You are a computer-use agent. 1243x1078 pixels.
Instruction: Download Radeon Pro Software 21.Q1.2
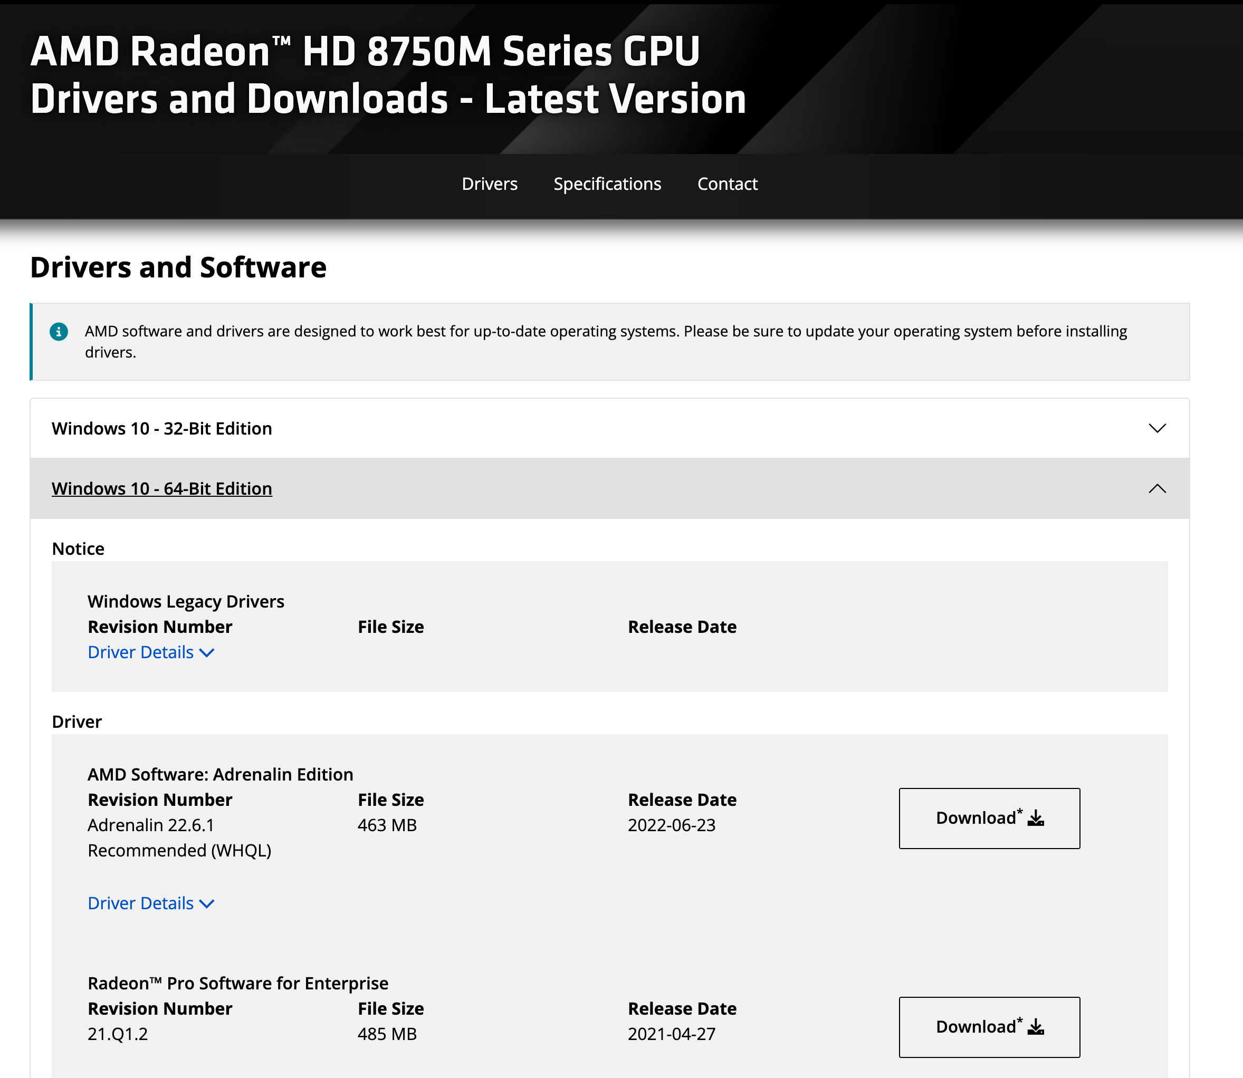point(989,1027)
